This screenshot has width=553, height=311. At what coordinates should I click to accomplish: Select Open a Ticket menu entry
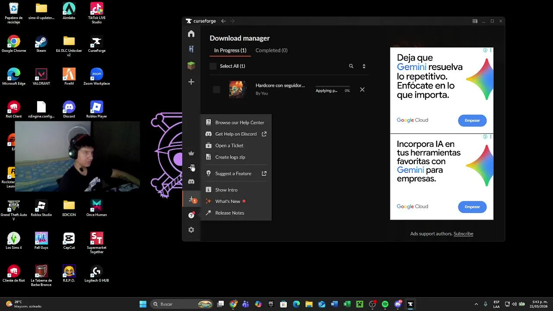click(236, 146)
